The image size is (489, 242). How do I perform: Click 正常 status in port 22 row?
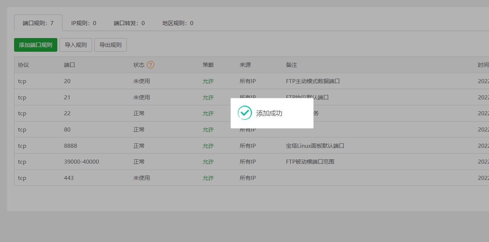pos(139,113)
